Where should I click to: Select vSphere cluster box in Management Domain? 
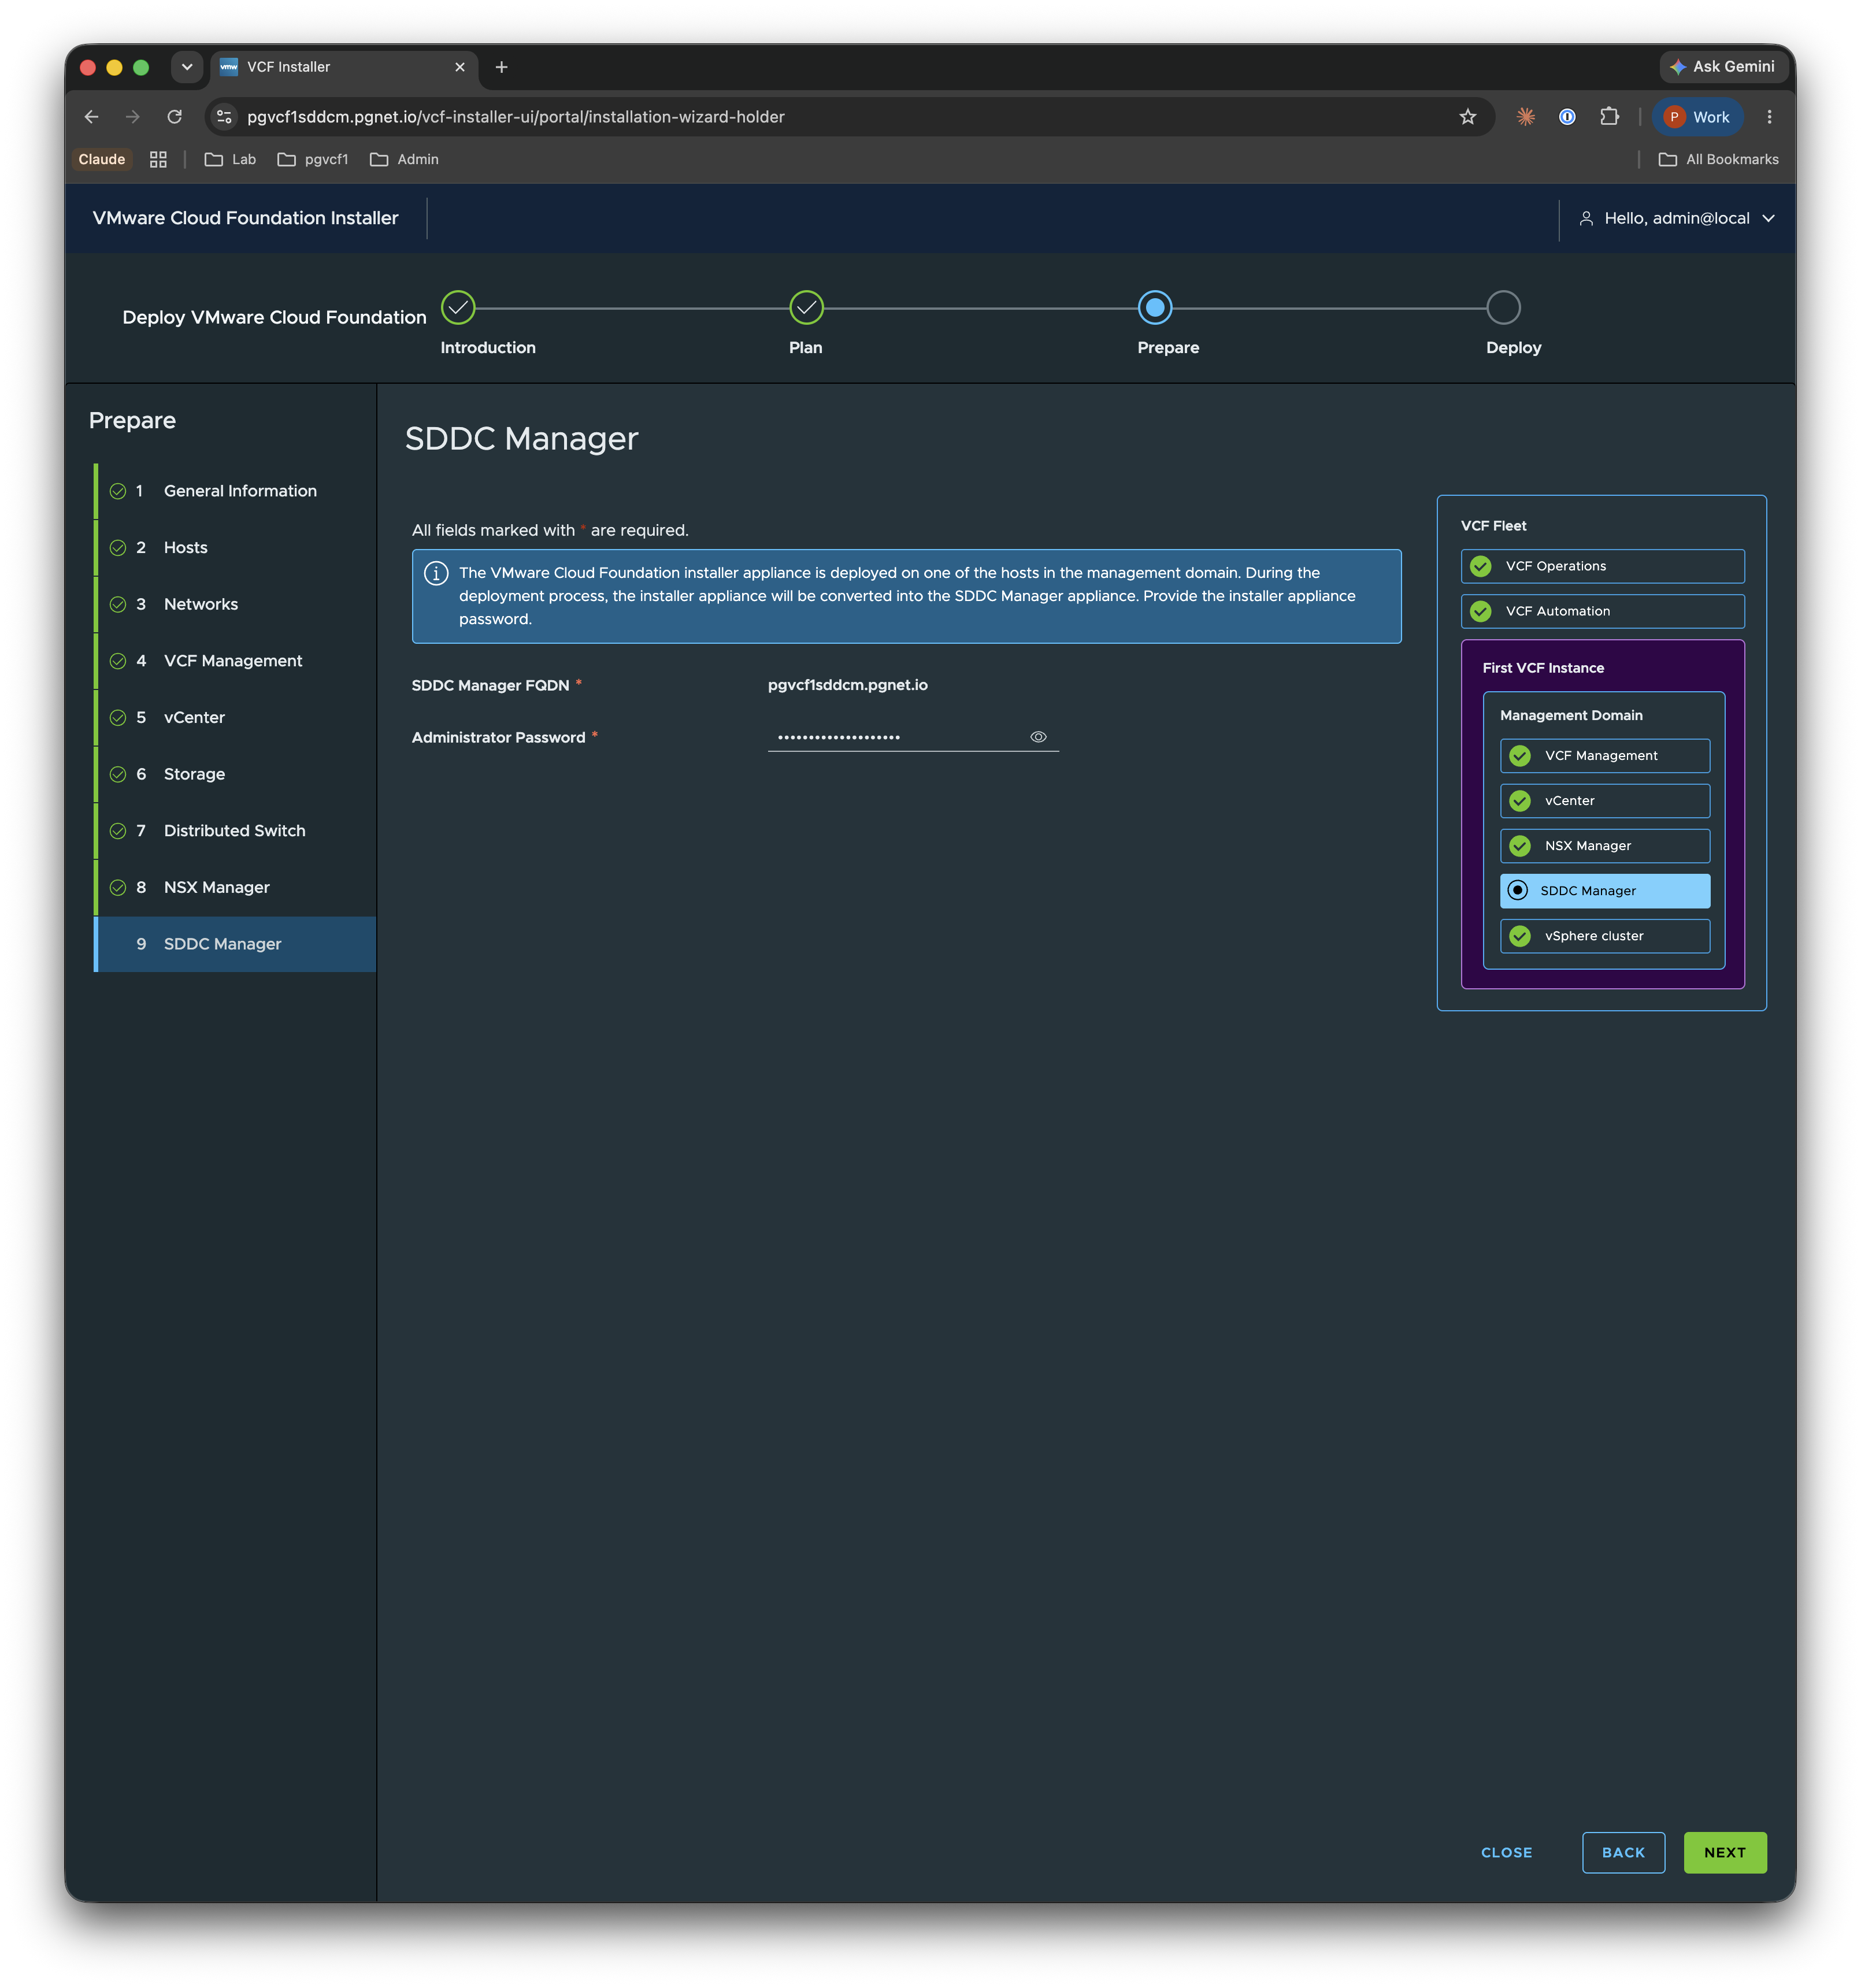tap(1604, 936)
